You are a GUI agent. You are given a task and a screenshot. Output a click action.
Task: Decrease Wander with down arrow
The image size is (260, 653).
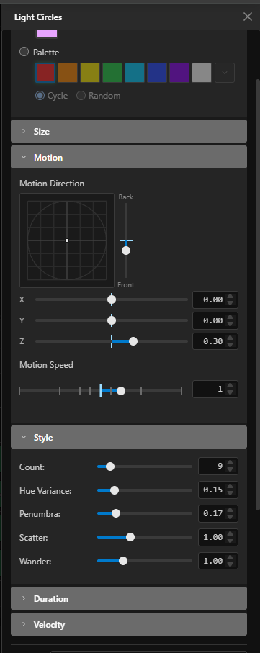click(230, 564)
